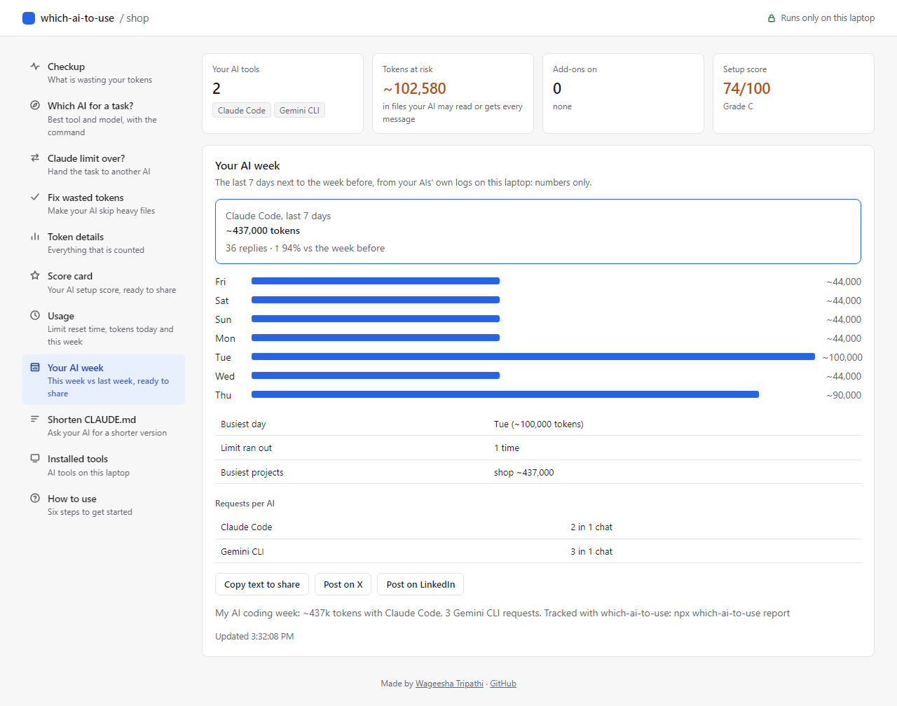Click the compass icon for Which AI for a task
Image resolution: width=897 pixels, height=706 pixels.
click(x=35, y=106)
